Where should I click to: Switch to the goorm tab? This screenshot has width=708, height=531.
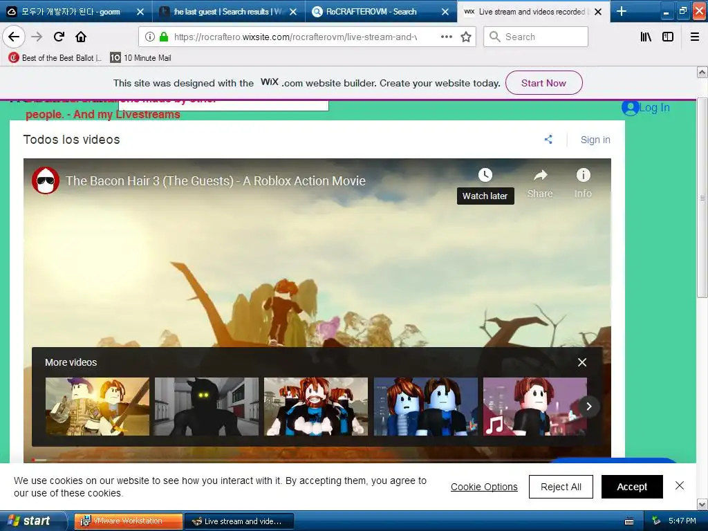pyautogui.click(x=70, y=12)
